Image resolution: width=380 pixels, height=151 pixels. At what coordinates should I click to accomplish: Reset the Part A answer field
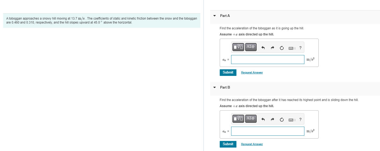tap(282, 48)
